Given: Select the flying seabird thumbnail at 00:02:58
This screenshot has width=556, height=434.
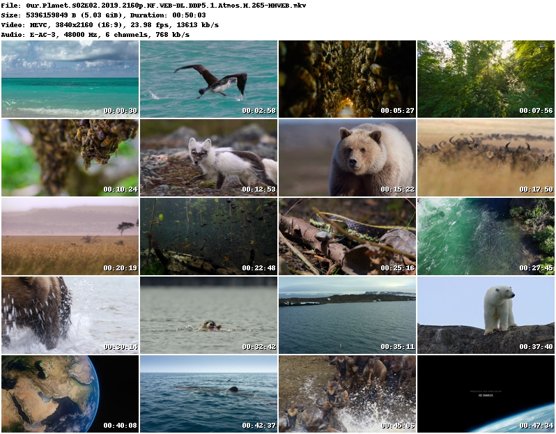Looking at the screenshot, I should click(208, 79).
